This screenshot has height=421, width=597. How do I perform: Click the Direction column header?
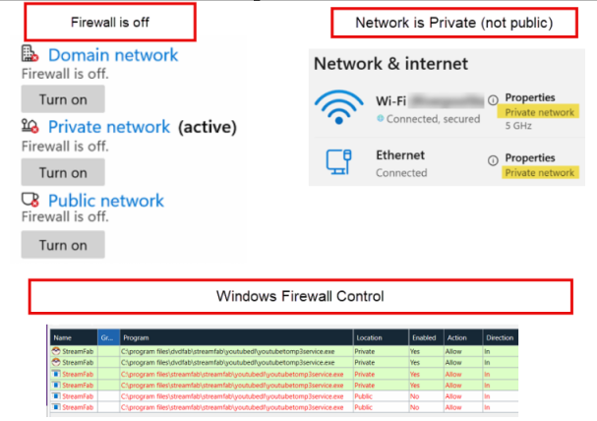point(500,337)
